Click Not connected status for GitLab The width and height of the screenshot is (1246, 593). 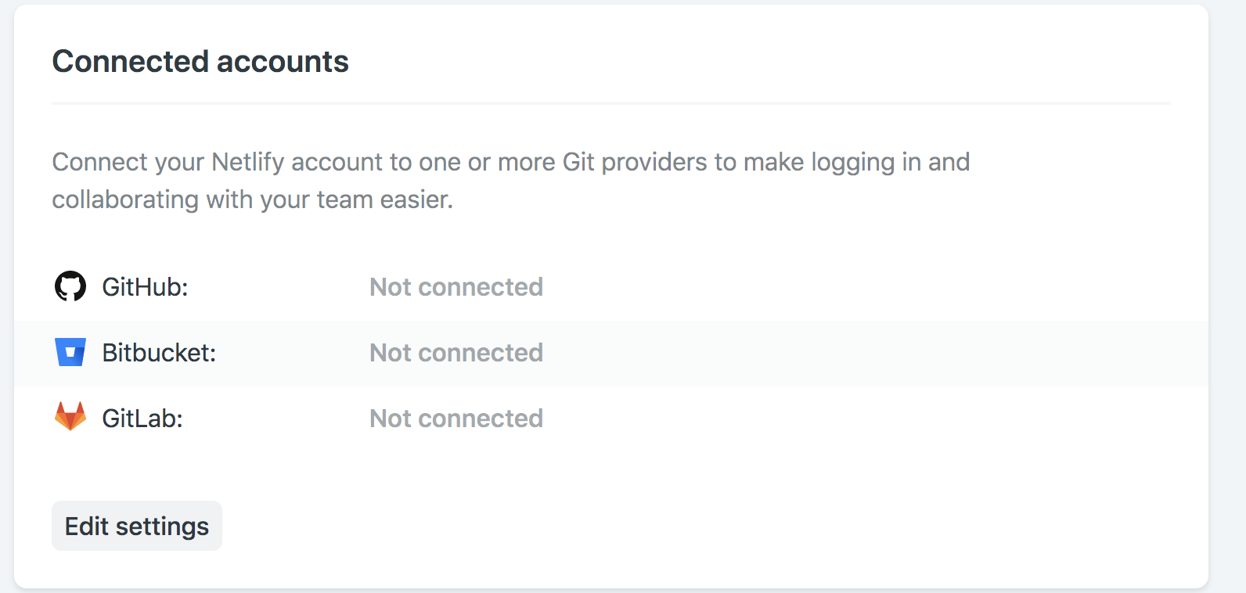456,419
